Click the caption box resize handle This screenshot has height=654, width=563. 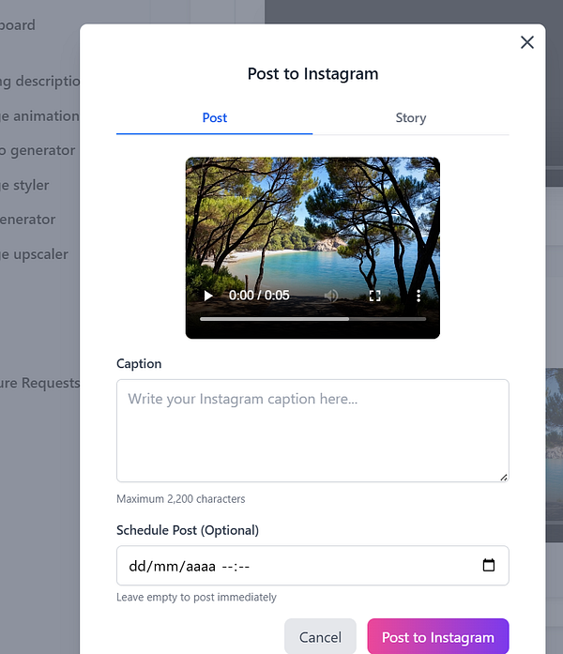pos(504,478)
